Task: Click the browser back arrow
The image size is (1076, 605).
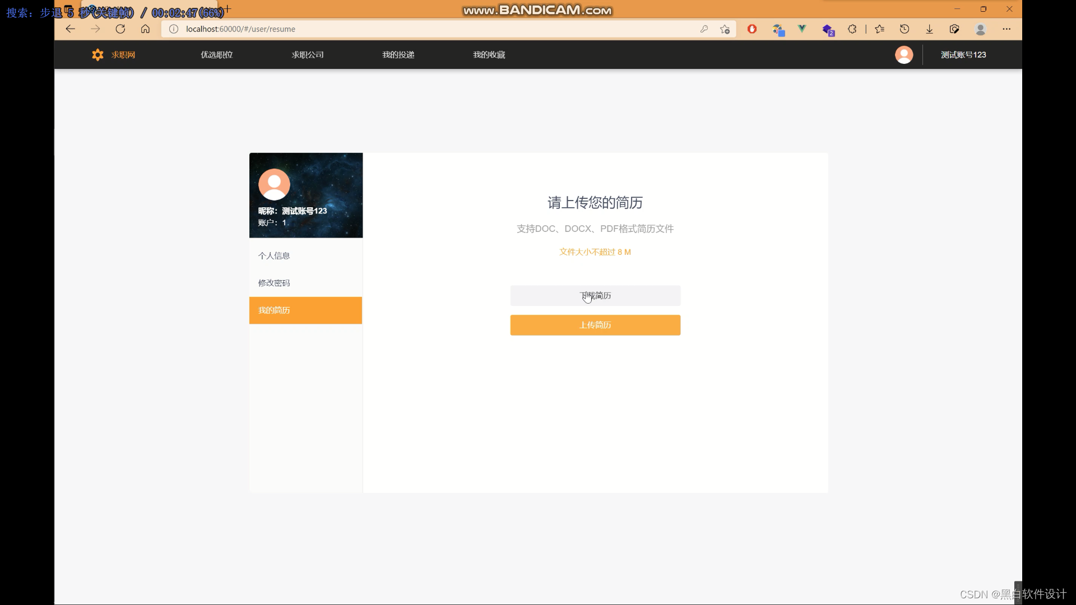Action: coord(70,29)
